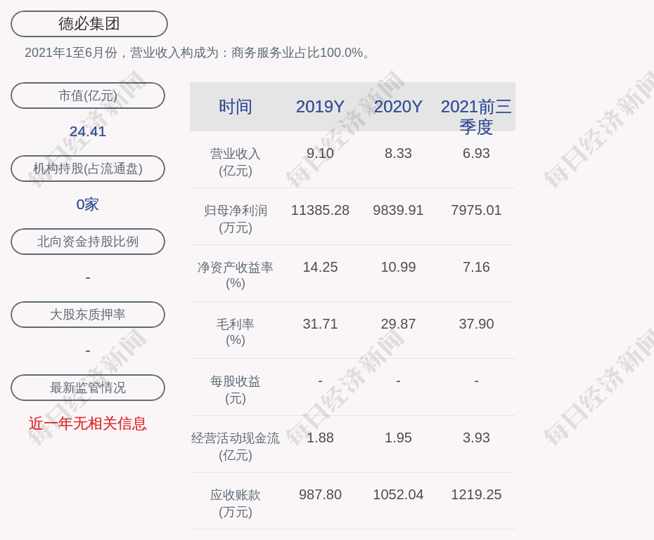Image resolution: width=654 pixels, height=540 pixels.
Task: Click cash flow value 1.95
Action: click(x=398, y=437)
